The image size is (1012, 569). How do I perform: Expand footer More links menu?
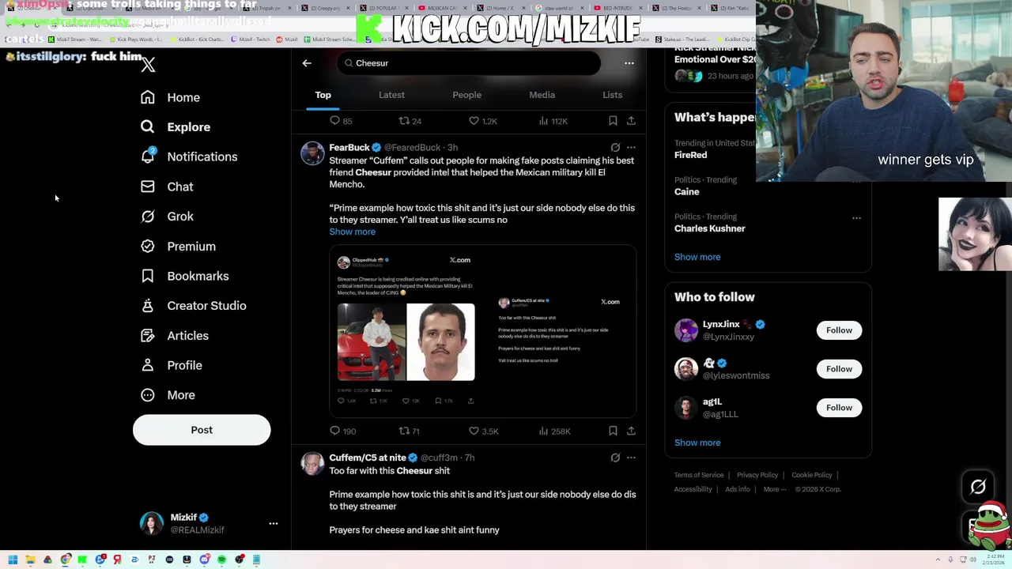coord(775,489)
